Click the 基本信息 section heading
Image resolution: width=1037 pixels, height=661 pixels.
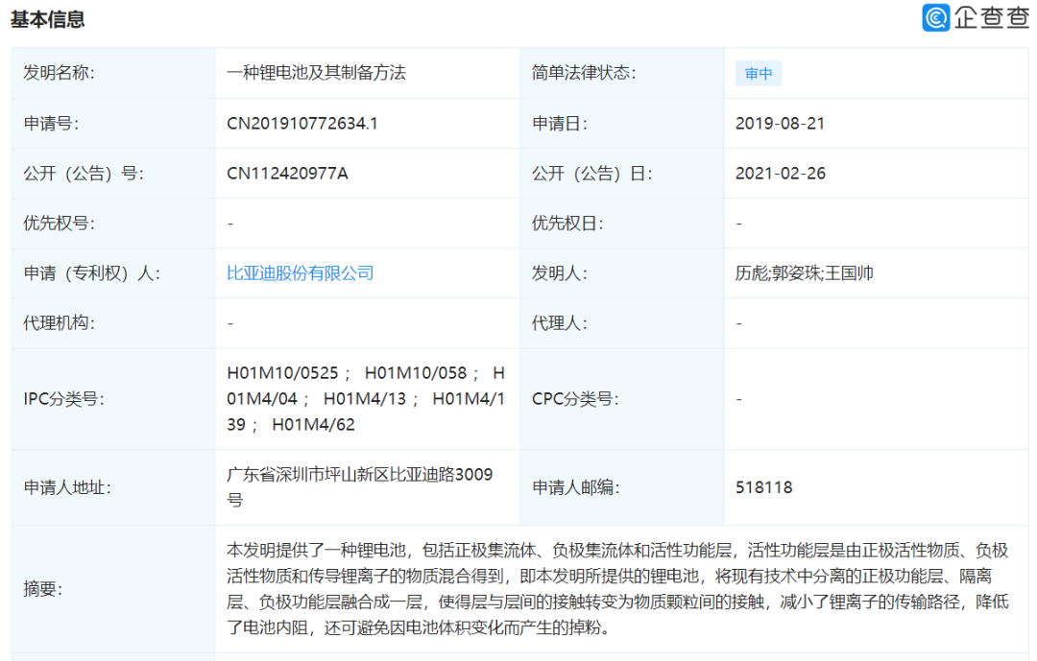[48, 19]
